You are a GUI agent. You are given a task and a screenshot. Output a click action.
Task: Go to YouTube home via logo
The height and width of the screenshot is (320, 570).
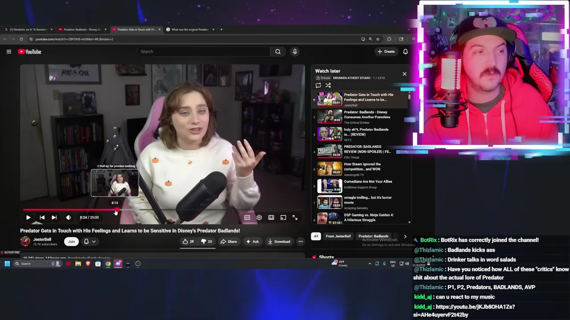pos(29,52)
